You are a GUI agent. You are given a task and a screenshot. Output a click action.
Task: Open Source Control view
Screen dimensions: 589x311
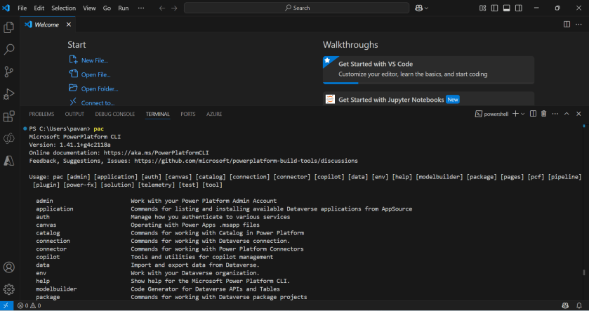(x=9, y=72)
